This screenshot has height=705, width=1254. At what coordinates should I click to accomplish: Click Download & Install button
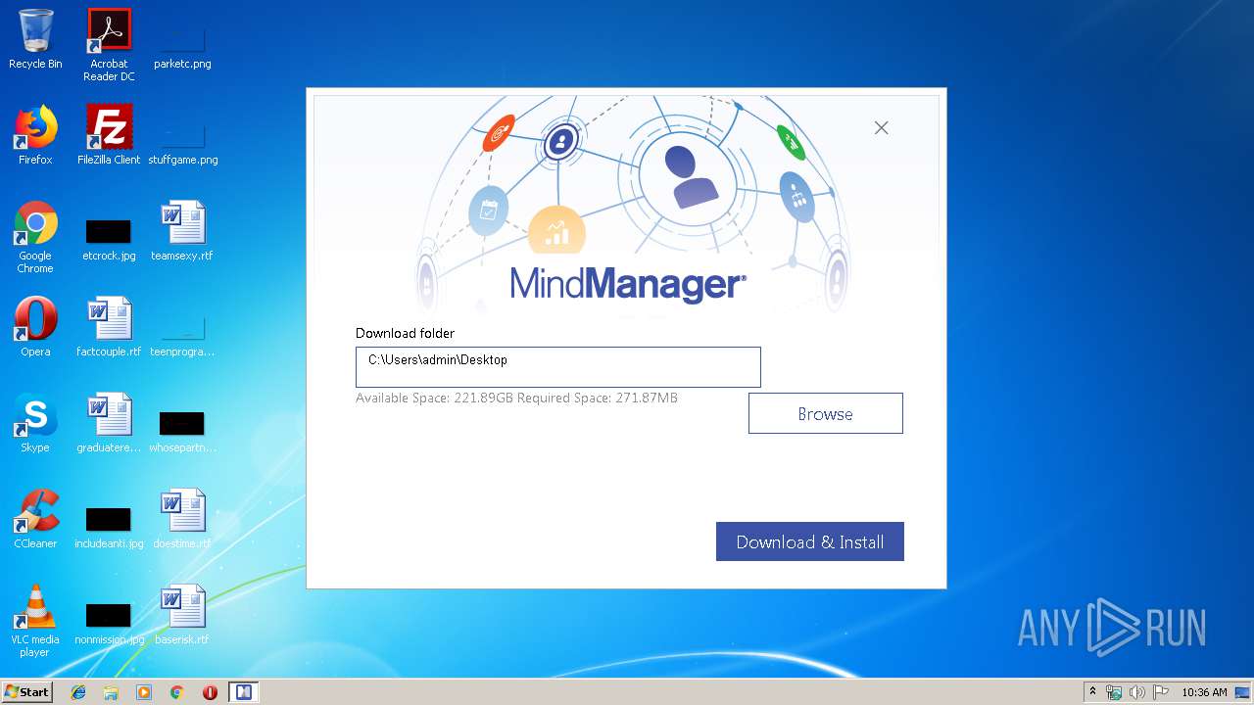coord(810,541)
